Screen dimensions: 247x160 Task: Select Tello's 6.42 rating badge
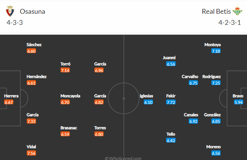[x=171, y=140]
